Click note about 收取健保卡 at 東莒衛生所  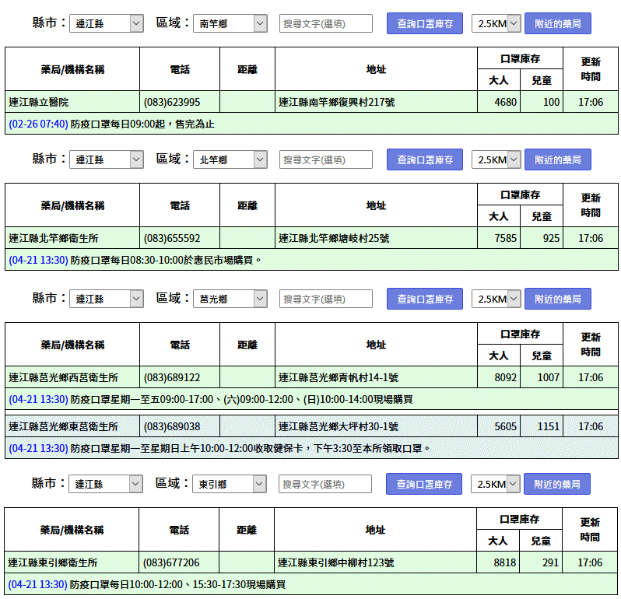pos(250,449)
